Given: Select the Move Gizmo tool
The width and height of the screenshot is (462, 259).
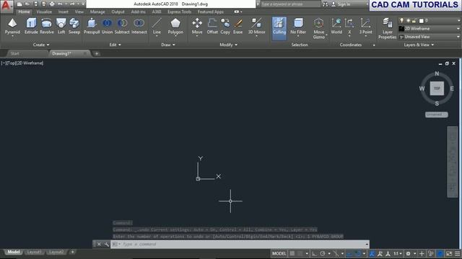Looking at the screenshot, I should [x=319, y=28].
